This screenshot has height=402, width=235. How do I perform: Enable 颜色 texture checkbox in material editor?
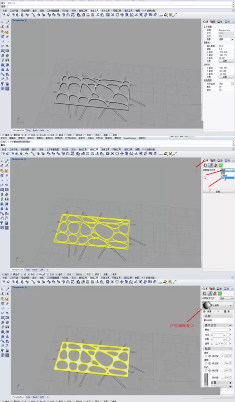206,356
